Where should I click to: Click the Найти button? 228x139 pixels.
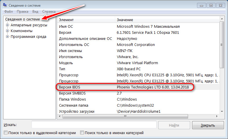pyautogui.click(x=174, y=125)
